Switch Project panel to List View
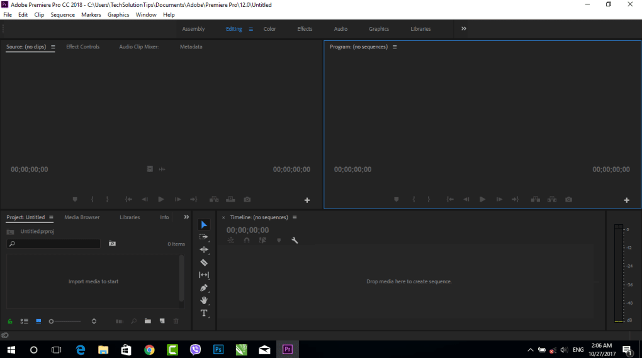Viewport: 642px width, 358px height. 24,321
